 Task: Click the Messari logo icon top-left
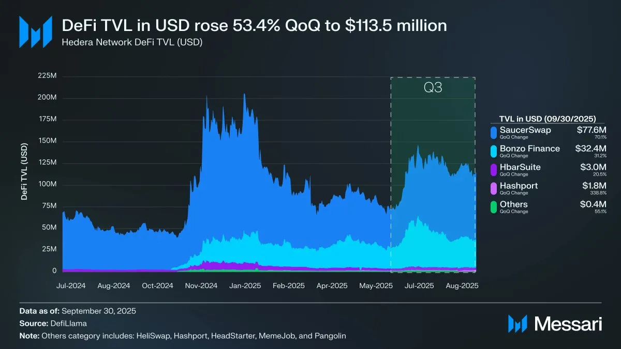pyautogui.click(x=35, y=32)
